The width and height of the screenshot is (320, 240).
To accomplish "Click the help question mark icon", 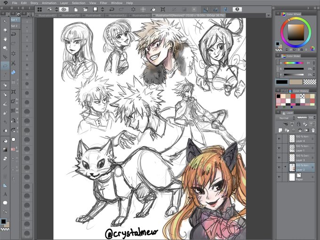I will point(237,9).
